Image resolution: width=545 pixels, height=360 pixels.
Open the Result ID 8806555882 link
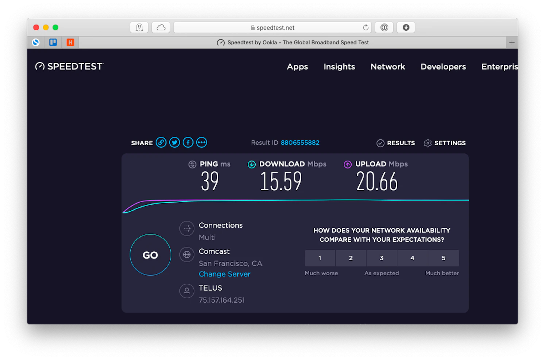point(300,142)
